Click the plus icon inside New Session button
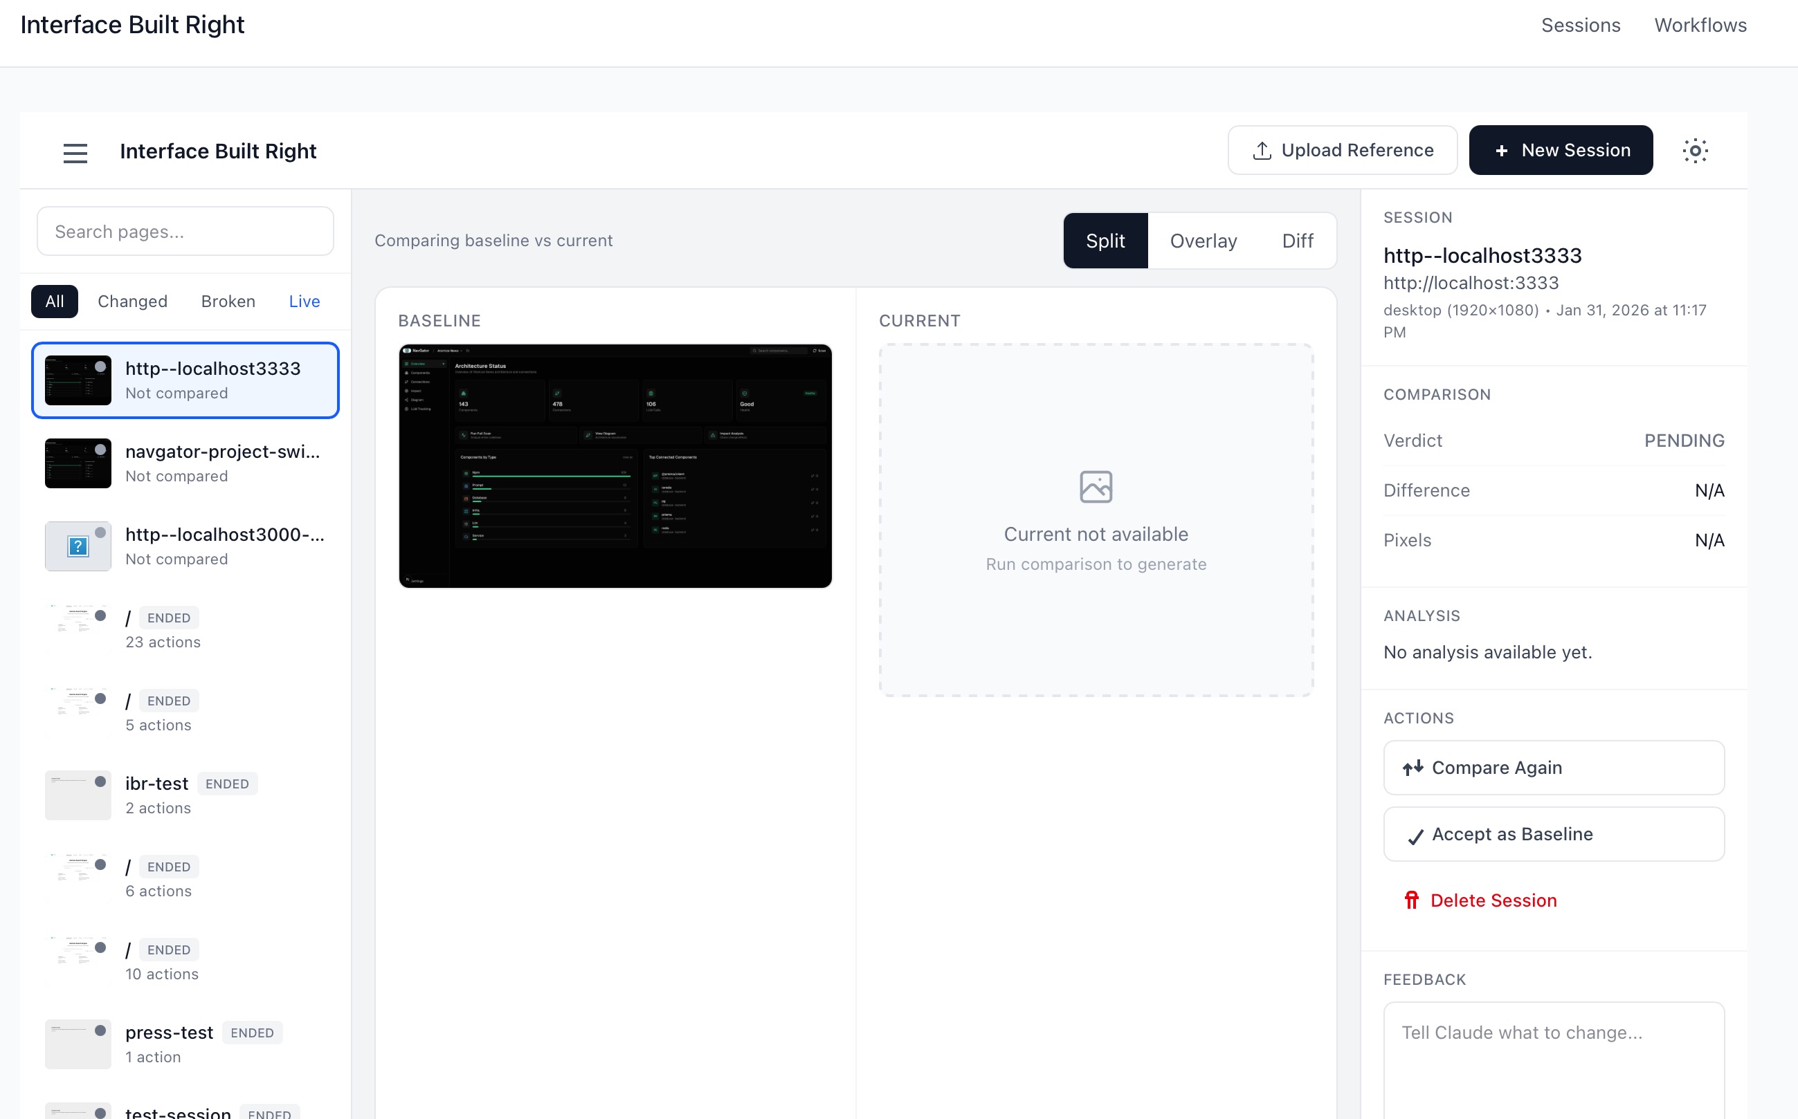This screenshot has width=1798, height=1119. pos(1501,150)
